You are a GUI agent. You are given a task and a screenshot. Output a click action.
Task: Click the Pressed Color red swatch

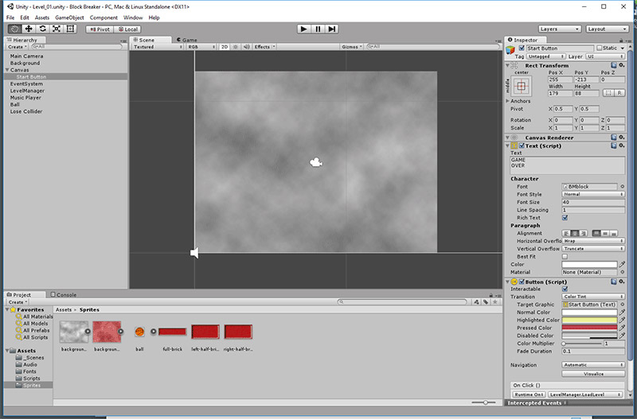click(589, 327)
